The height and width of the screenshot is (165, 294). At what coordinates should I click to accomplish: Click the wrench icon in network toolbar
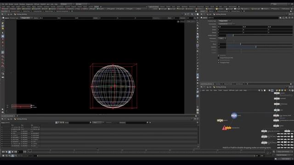pyautogui.click(x=259, y=91)
